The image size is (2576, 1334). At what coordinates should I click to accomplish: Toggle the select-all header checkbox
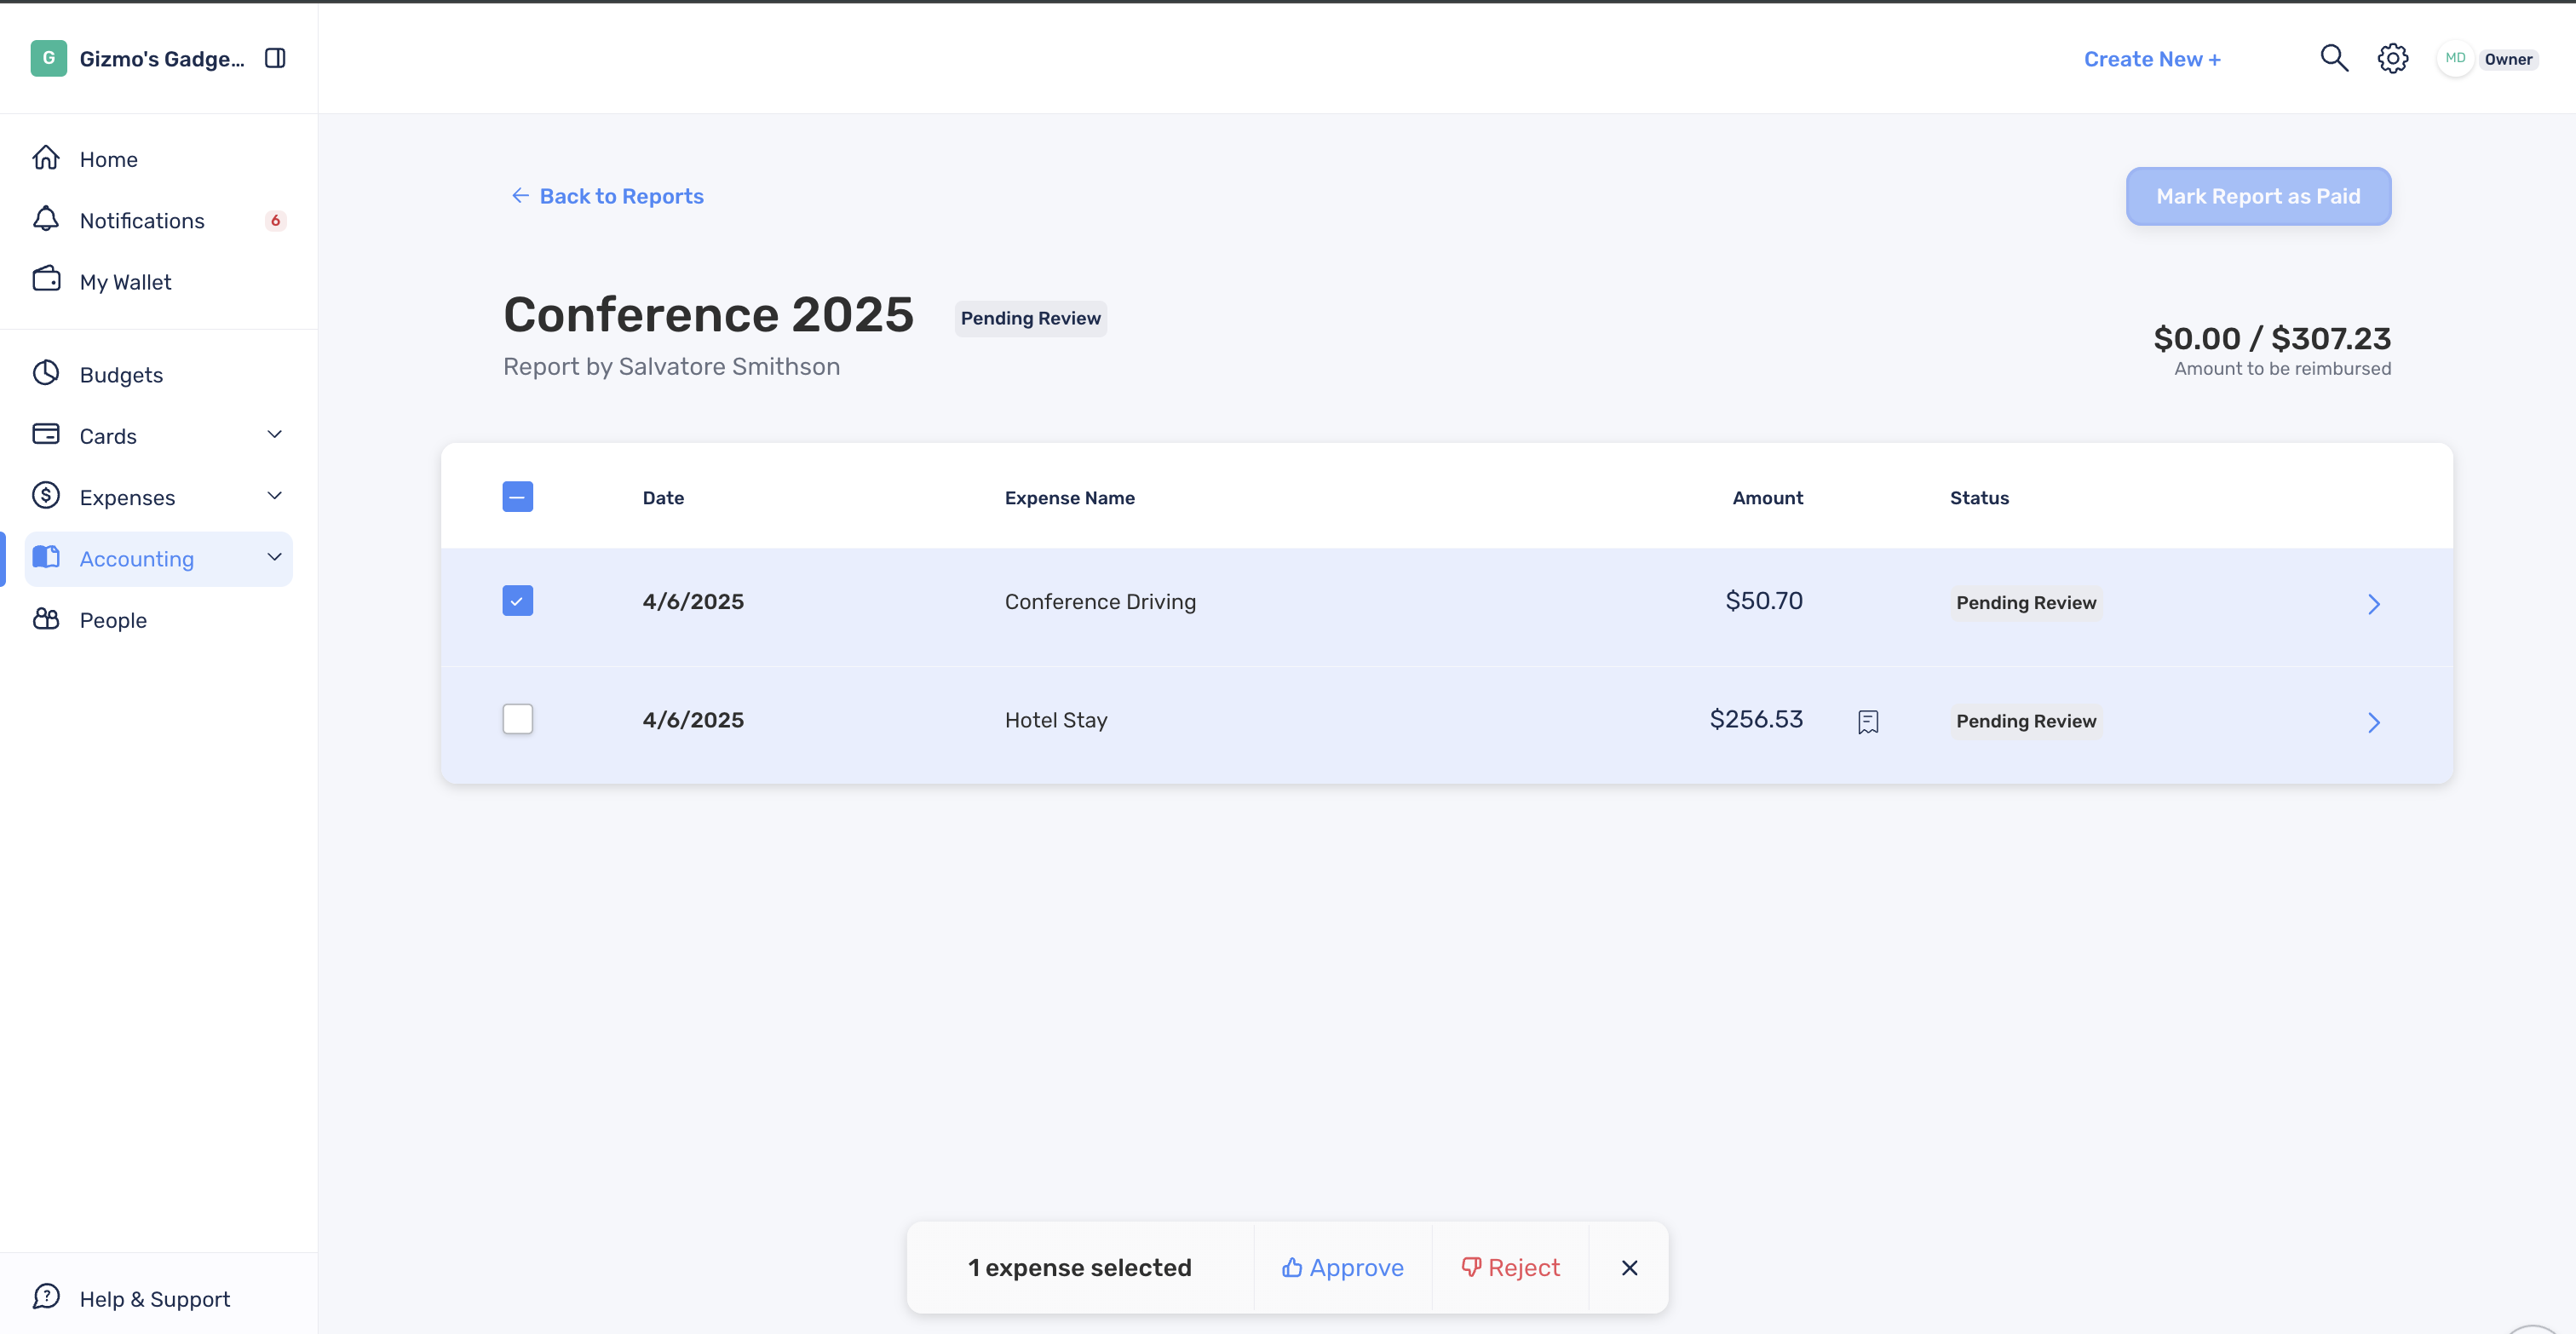pos(517,496)
